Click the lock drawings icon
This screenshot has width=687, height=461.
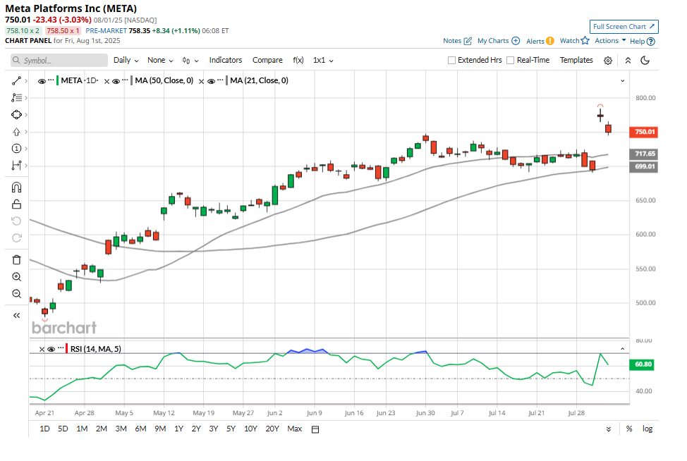[x=16, y=204]
